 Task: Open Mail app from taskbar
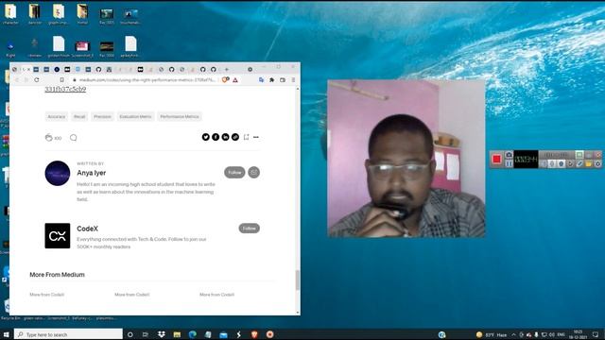point(223,334)
